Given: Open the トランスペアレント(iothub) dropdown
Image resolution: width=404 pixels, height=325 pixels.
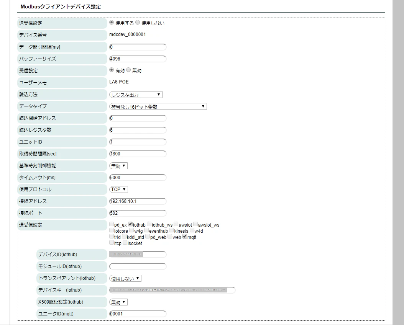Looking at the screenshot, I should point(125,278).
